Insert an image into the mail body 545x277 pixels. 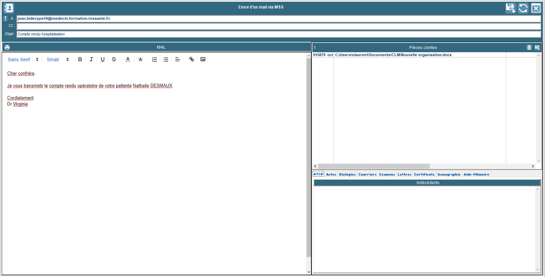click(203, 59)
